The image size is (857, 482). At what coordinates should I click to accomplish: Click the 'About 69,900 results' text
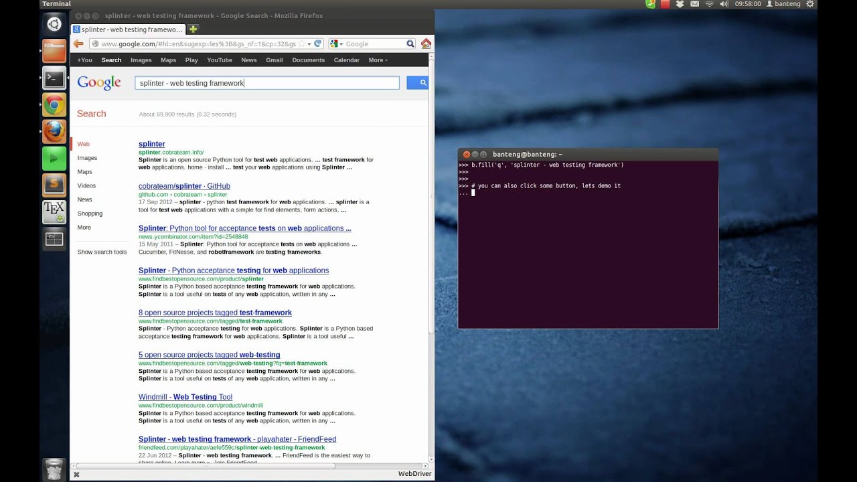(x=187, y=114)
